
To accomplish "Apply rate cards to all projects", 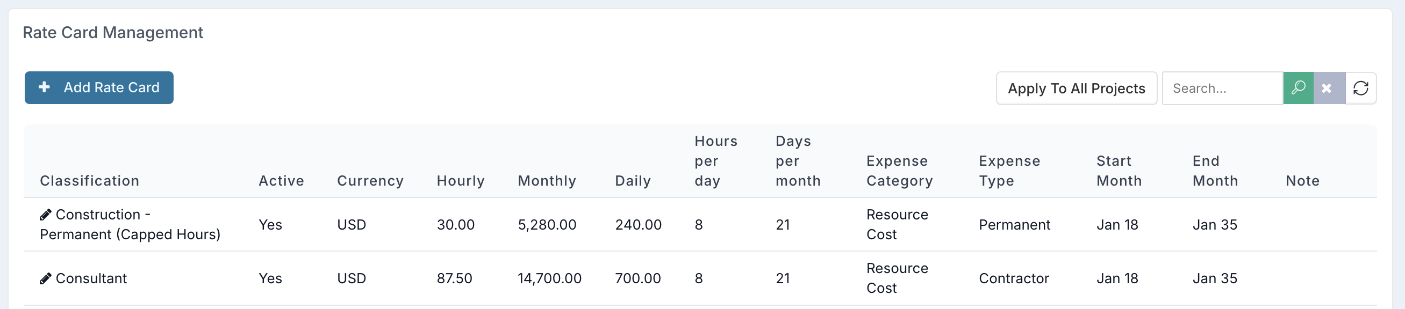I will [x=1076, y=88].
